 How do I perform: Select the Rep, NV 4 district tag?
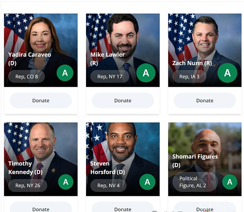(109, 185)
